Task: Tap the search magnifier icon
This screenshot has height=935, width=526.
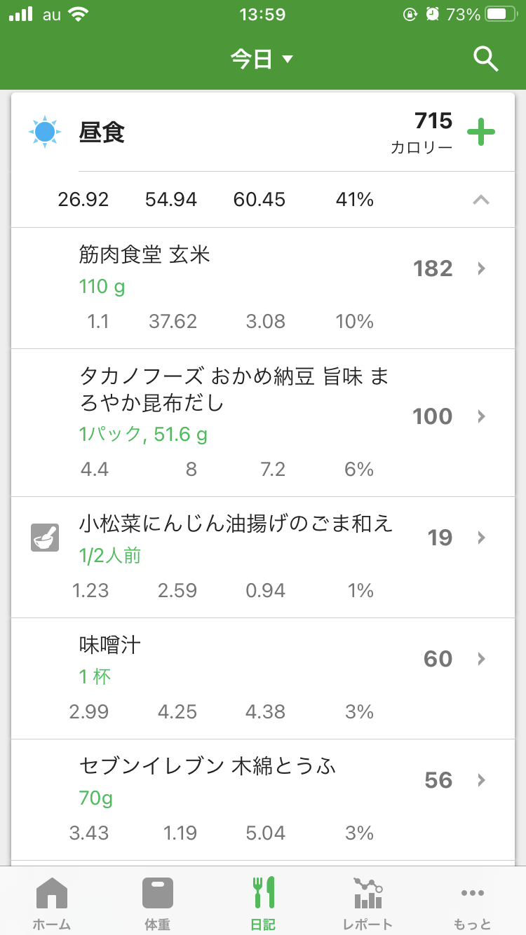Action: (485, 60)
